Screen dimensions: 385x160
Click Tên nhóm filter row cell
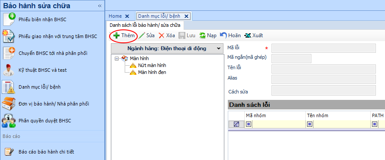point(342,124)
